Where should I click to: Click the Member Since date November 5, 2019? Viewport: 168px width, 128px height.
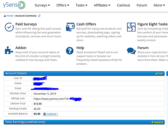pos(45,94)
